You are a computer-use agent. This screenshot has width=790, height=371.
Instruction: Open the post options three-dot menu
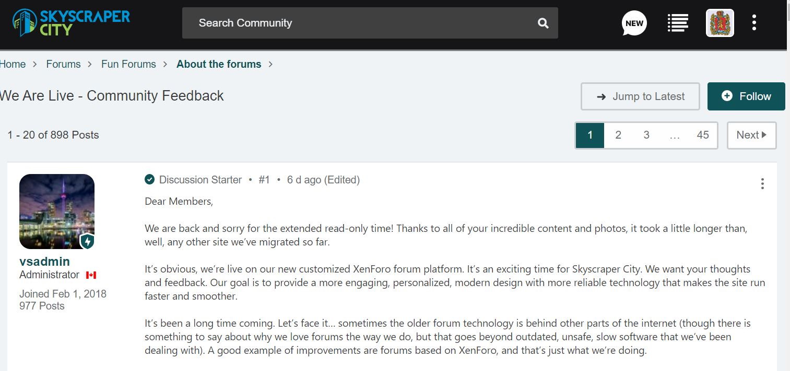762,183
